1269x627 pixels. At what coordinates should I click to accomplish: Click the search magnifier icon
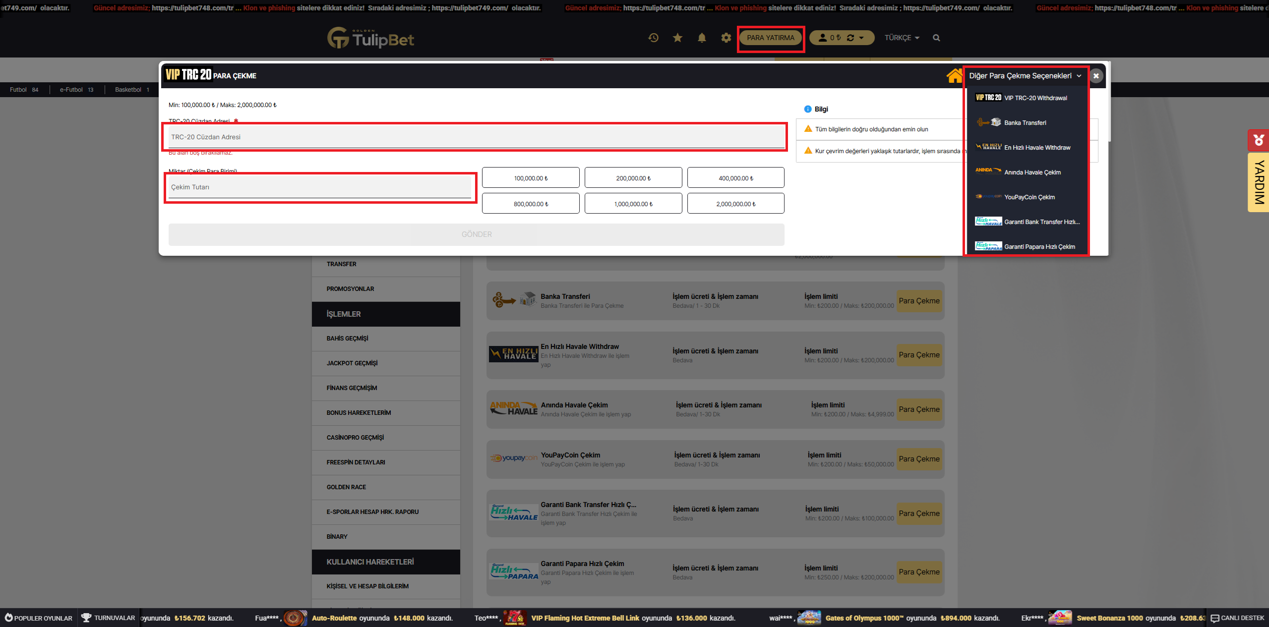(x=936, y=38)
